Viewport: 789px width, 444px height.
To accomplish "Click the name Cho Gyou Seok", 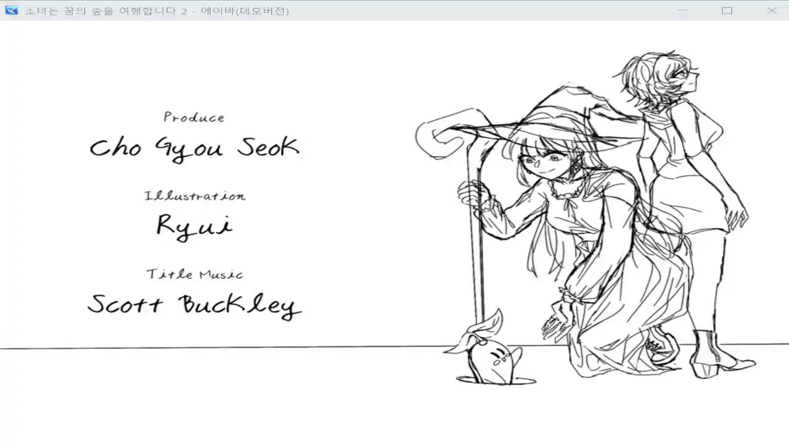I will (194, 148).
